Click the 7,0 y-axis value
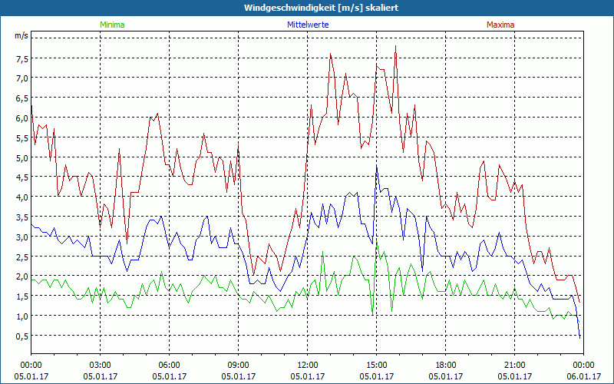 [21, 78]
